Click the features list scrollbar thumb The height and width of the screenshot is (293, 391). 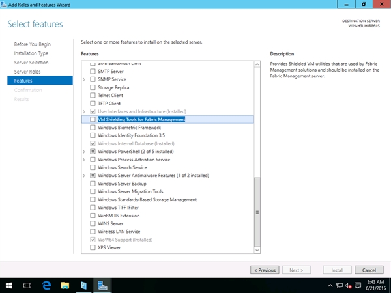pos(257,212)
